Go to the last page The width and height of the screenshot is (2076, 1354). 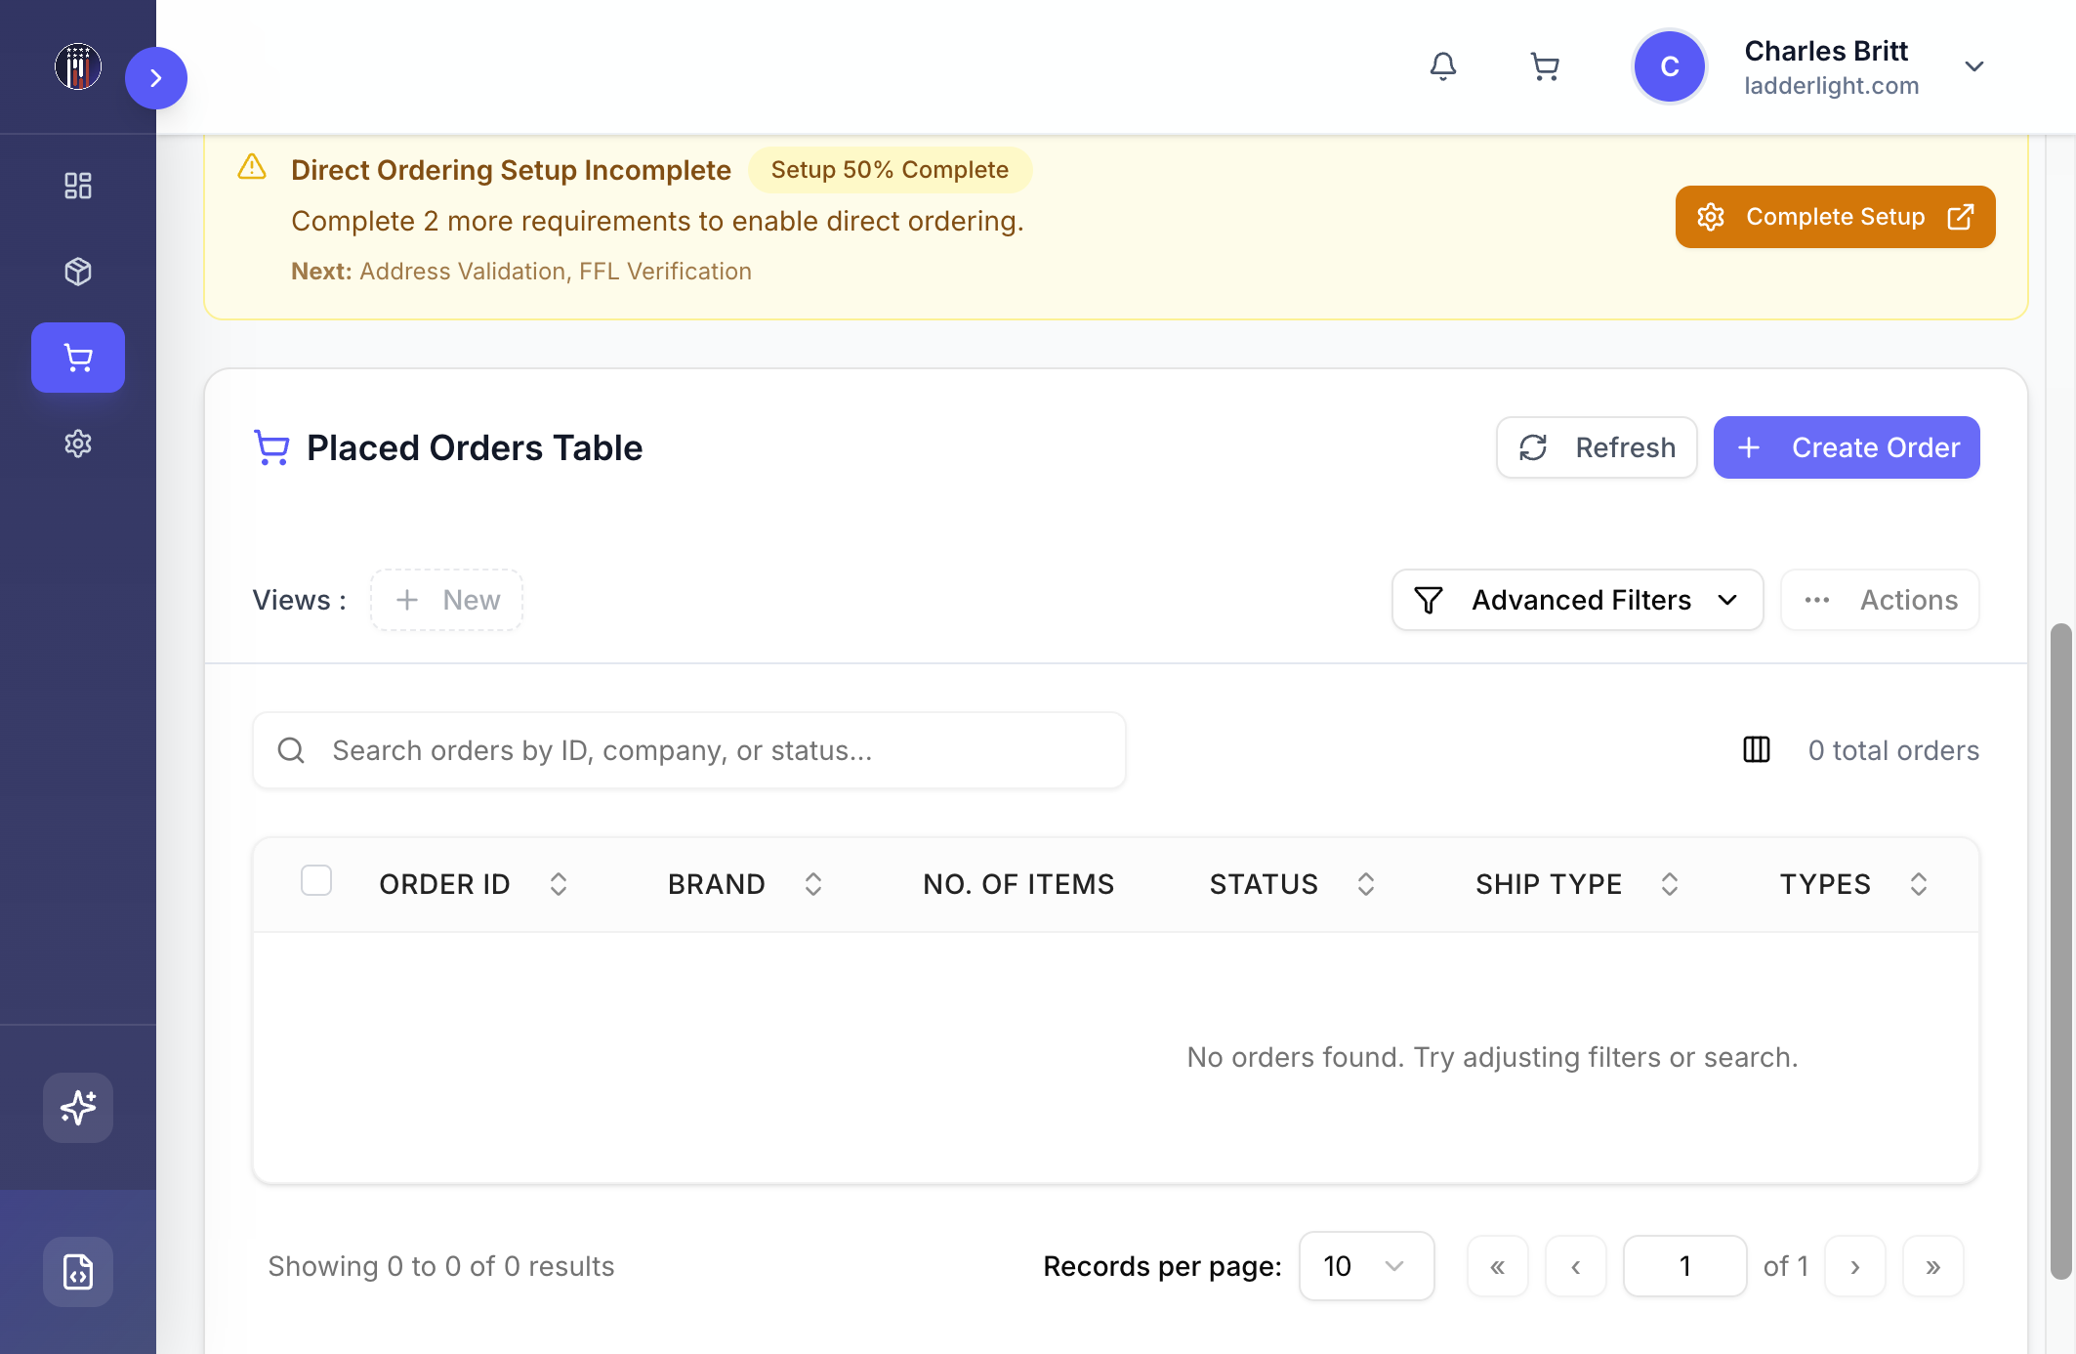pyautogui.click(x=1933, y=1266)
